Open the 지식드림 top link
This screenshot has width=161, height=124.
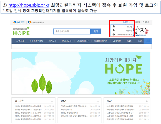pos(146,22)
